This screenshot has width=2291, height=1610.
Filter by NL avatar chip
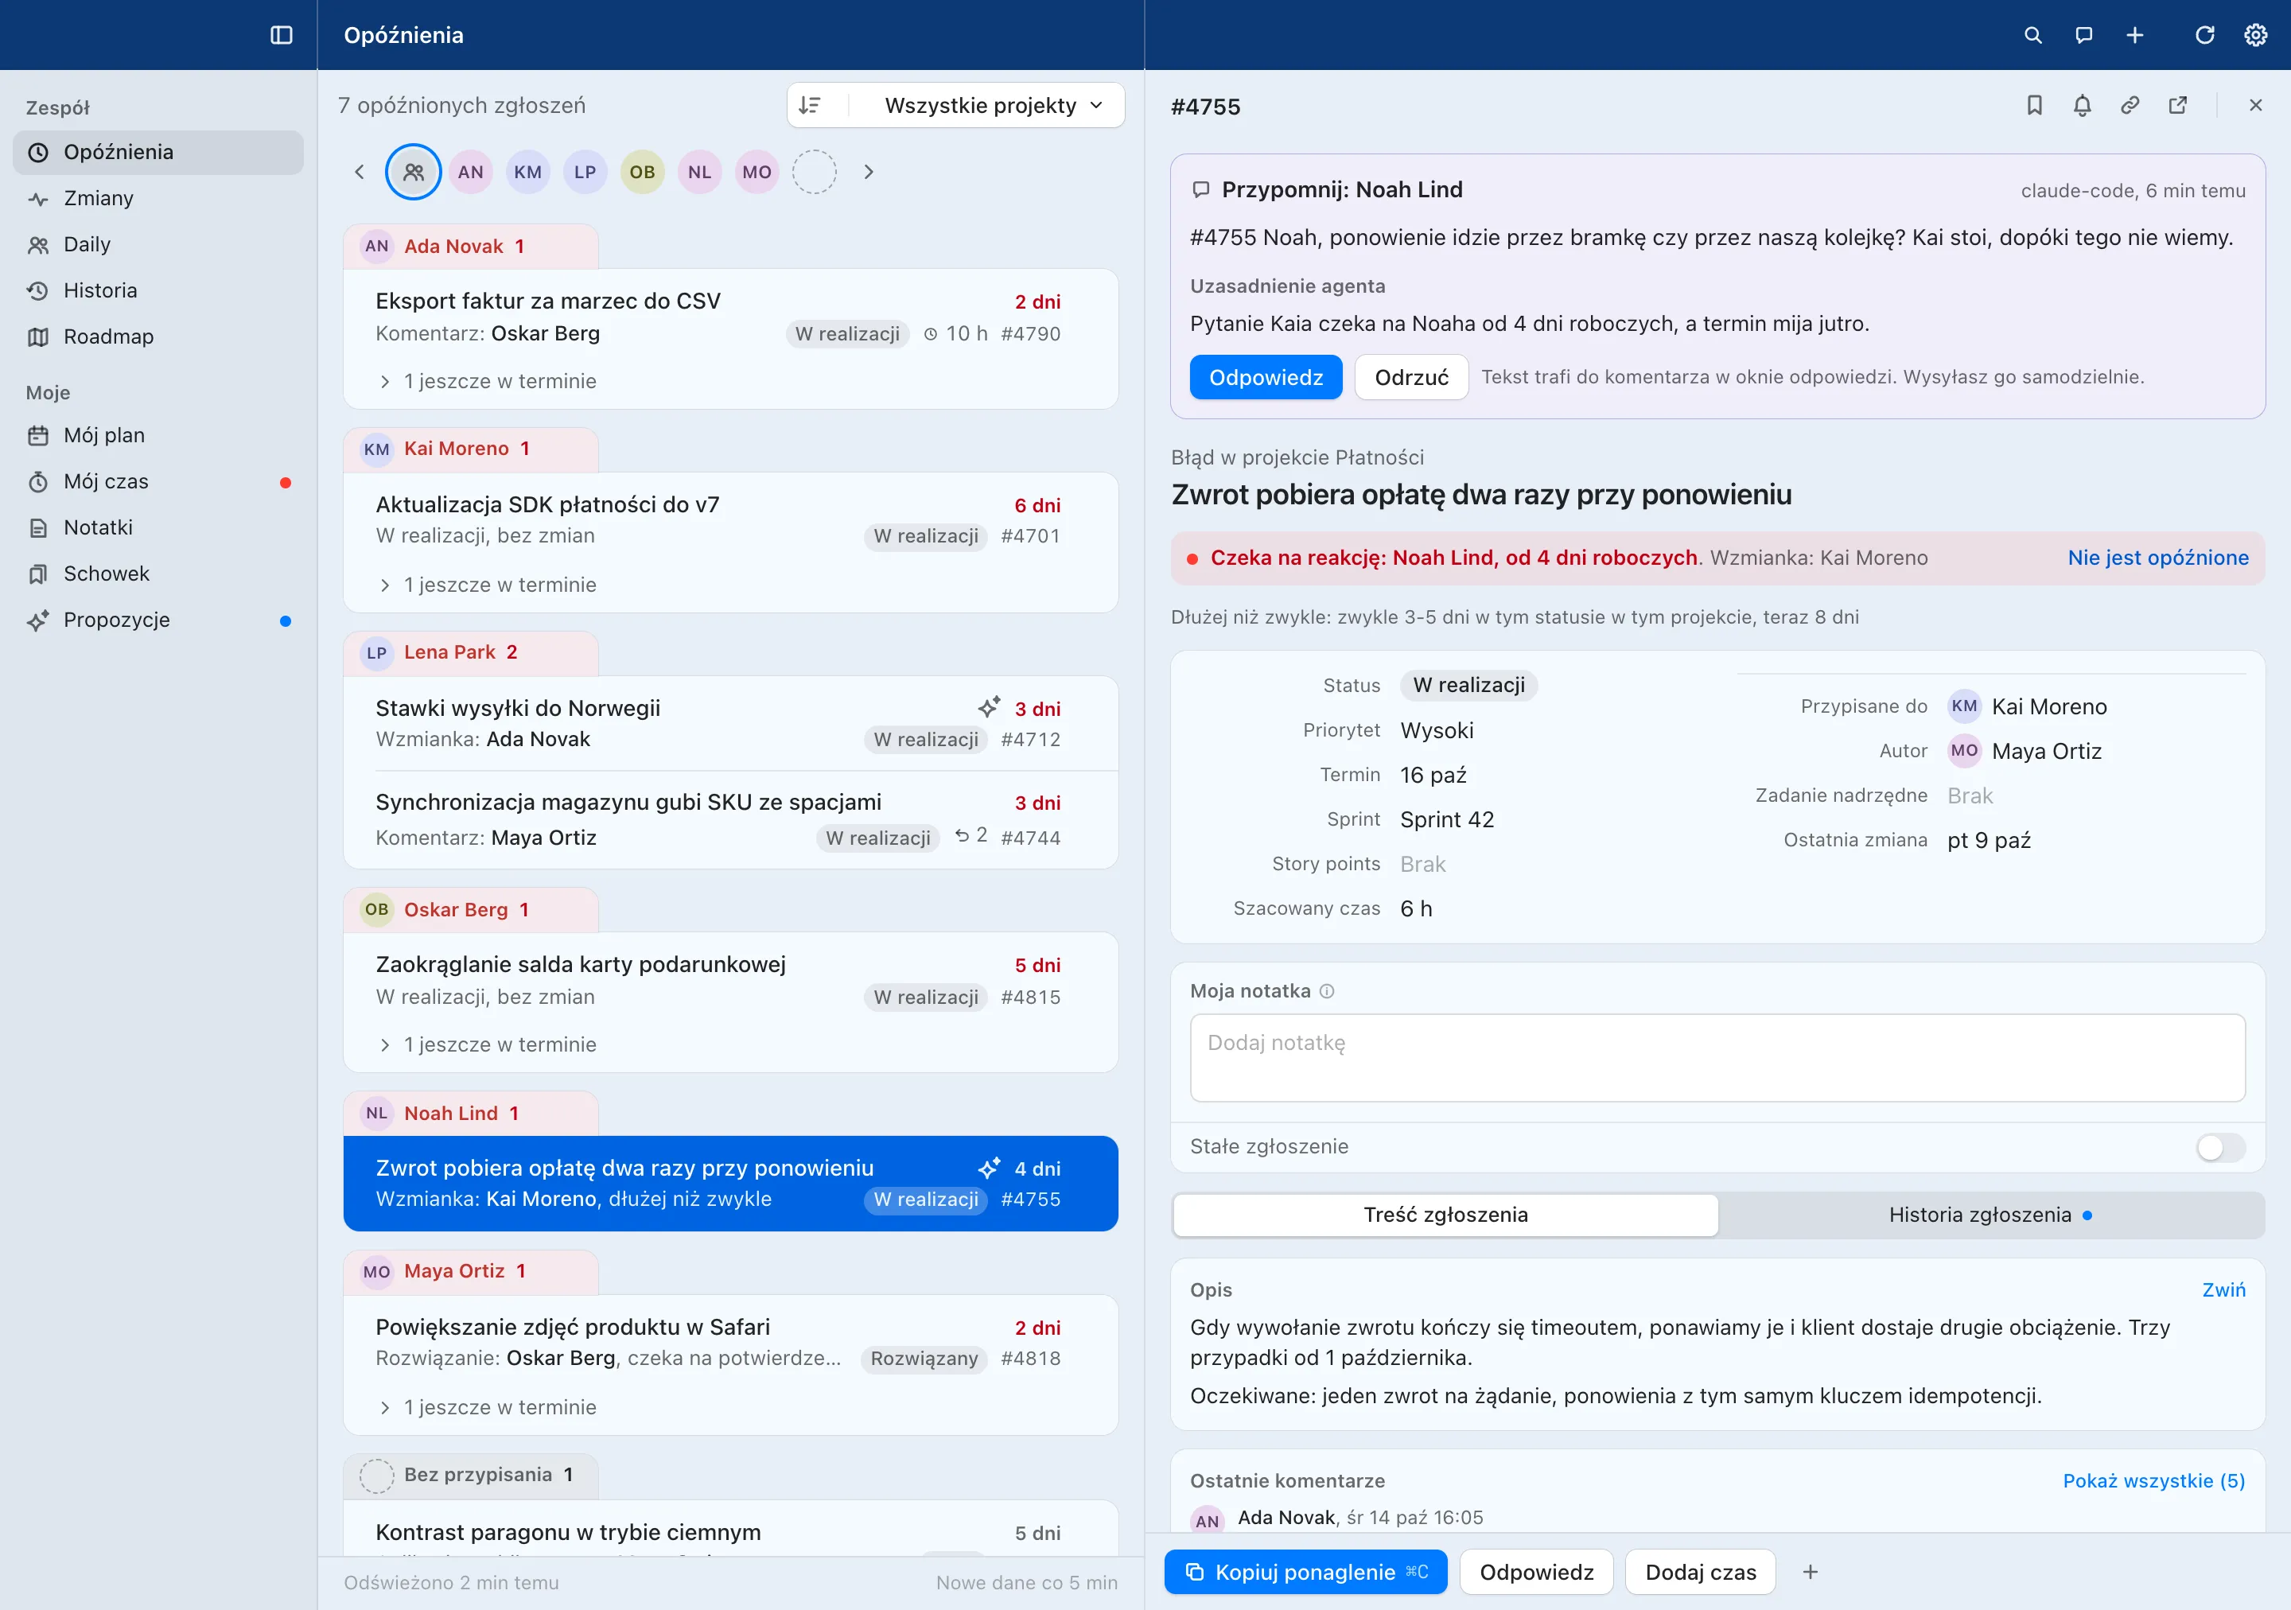699,172
